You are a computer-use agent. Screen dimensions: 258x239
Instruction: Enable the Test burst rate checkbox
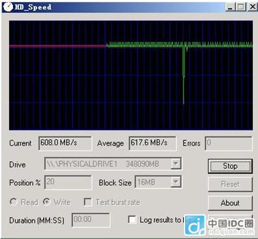(x=88, y=202)
